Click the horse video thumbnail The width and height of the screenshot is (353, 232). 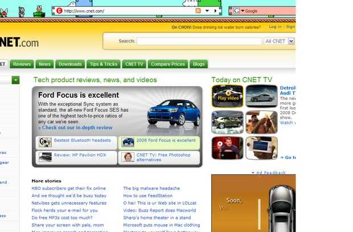[x=261, y=122]
